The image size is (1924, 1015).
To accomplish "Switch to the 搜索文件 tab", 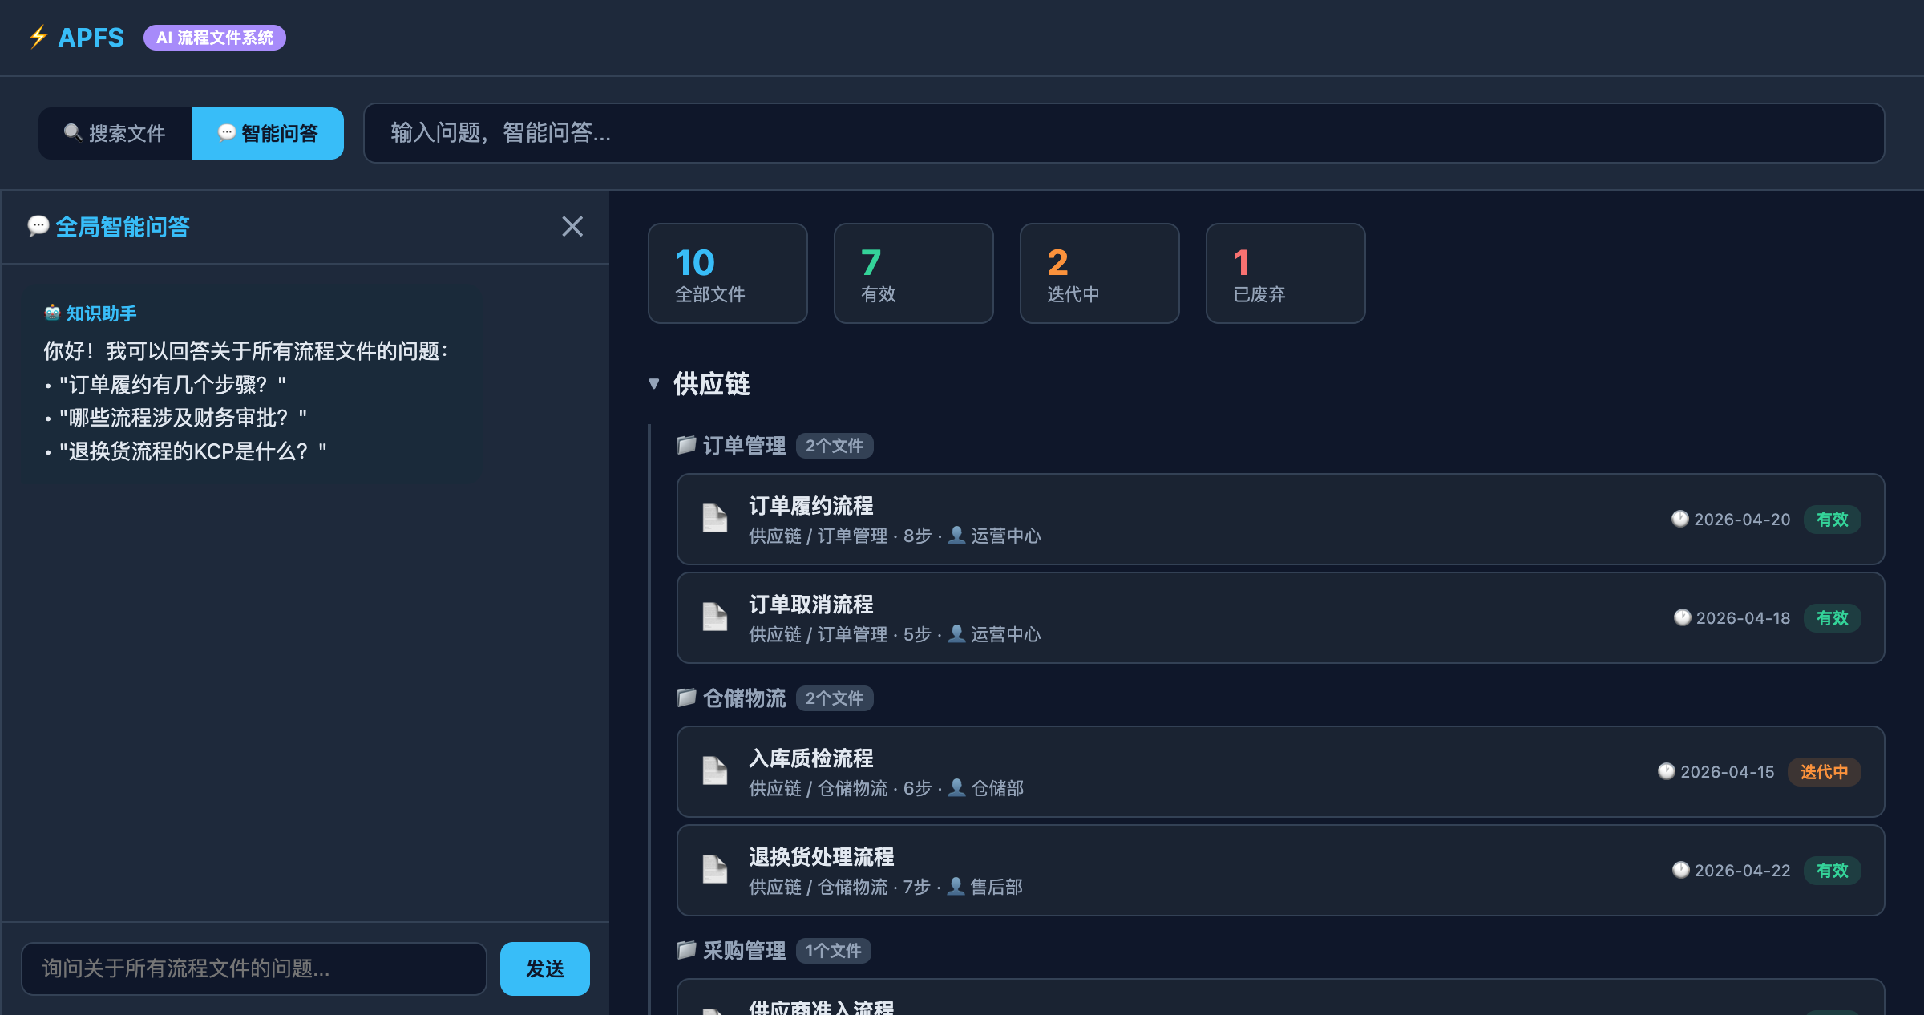I will [x=115, y=133].
